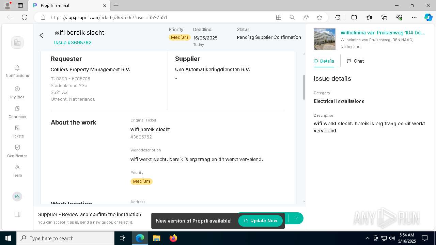Open Browser essentials heart icon
Viewport: 436px width, 245px height.
pos(399,17)
